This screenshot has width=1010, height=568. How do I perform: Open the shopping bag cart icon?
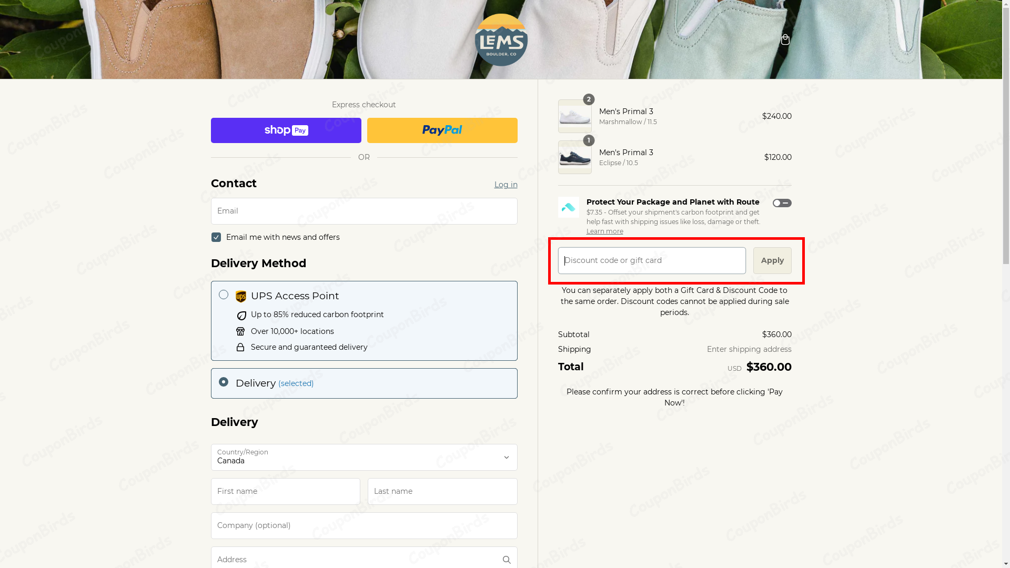tap(785, 39)
